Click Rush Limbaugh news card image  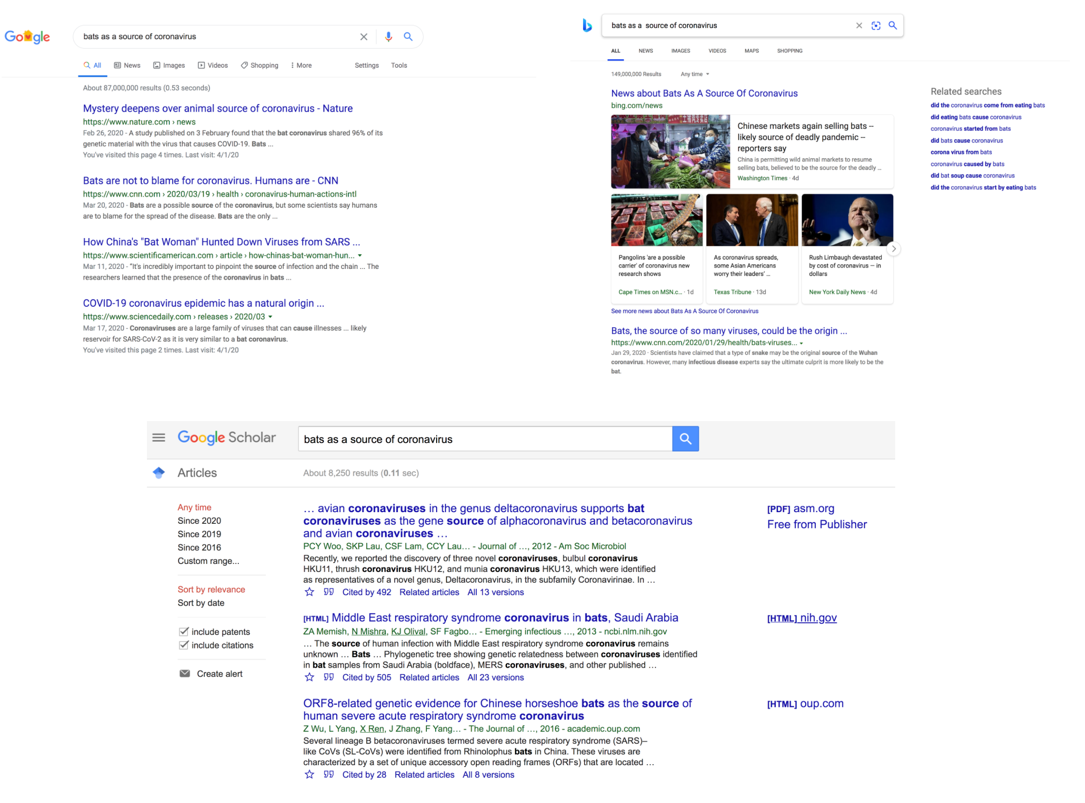[x=847, y=220]
